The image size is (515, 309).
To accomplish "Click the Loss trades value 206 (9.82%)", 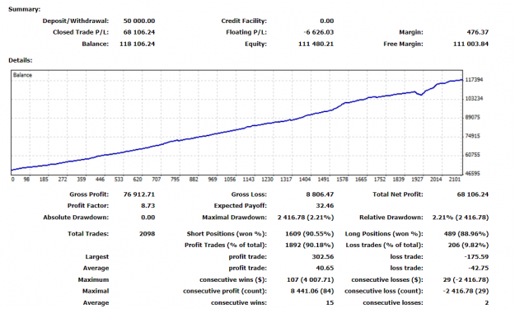I will (468, 246).
